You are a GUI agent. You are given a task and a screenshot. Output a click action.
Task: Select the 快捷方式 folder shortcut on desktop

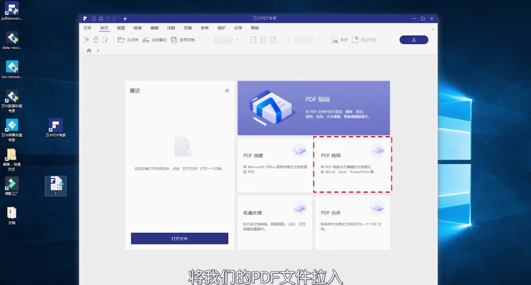[x=12, y=159]
